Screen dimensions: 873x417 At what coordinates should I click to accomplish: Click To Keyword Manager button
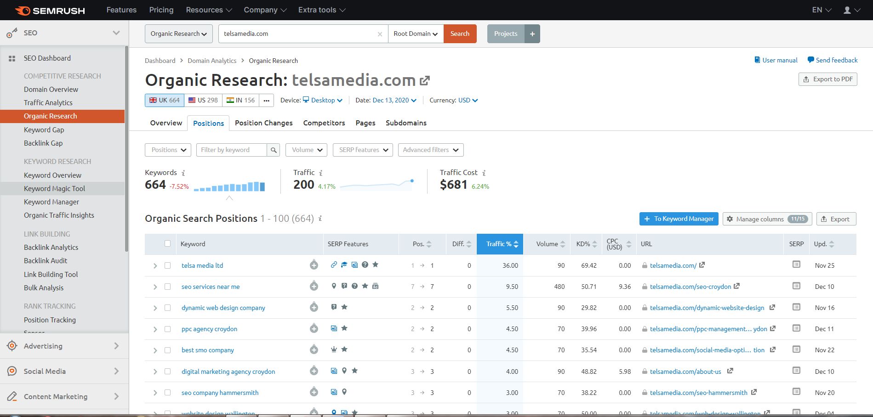tap(679, 219)
